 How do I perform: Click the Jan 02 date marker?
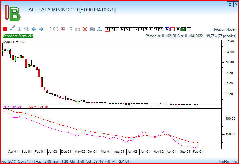tap(132, 152)
